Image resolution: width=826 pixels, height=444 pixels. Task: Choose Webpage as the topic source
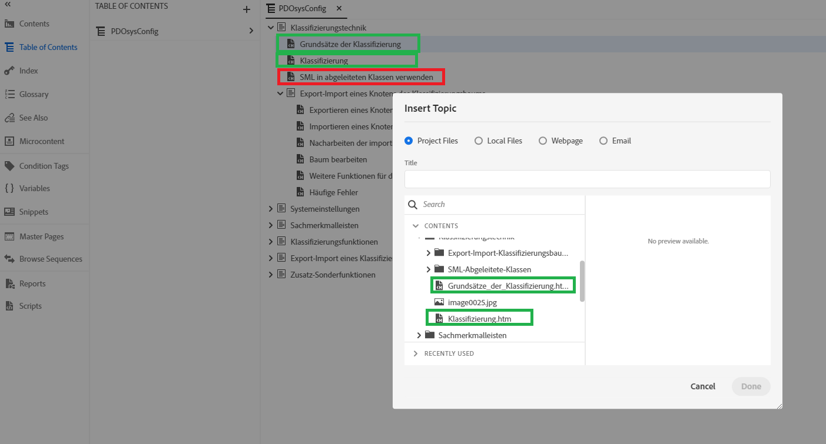542,141
